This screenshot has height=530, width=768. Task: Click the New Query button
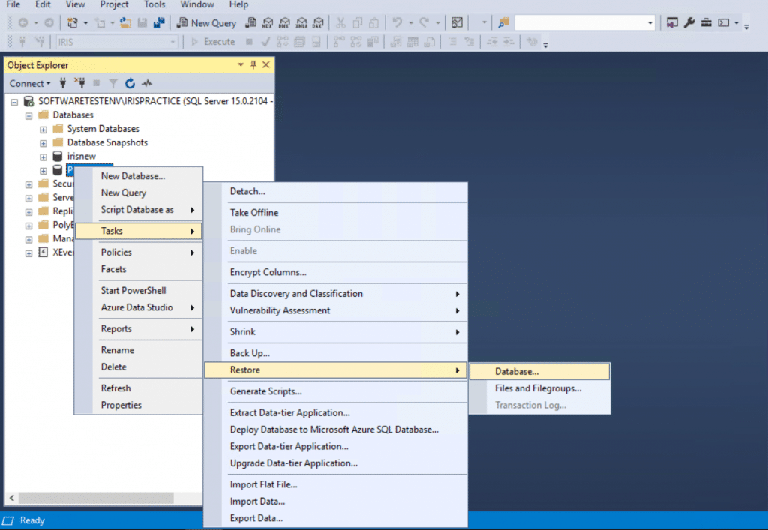click(207, 23)
